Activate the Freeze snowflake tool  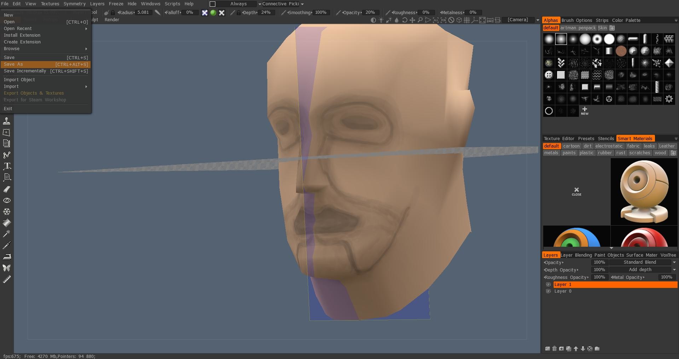7,211
